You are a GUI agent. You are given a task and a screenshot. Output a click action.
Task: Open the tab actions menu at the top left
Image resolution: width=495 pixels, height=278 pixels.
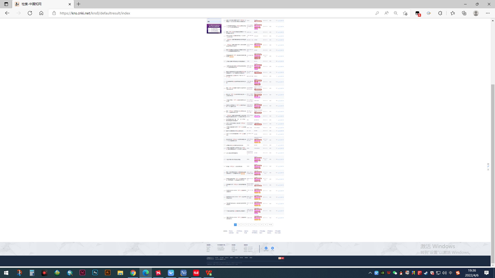(x=6, y=4)
